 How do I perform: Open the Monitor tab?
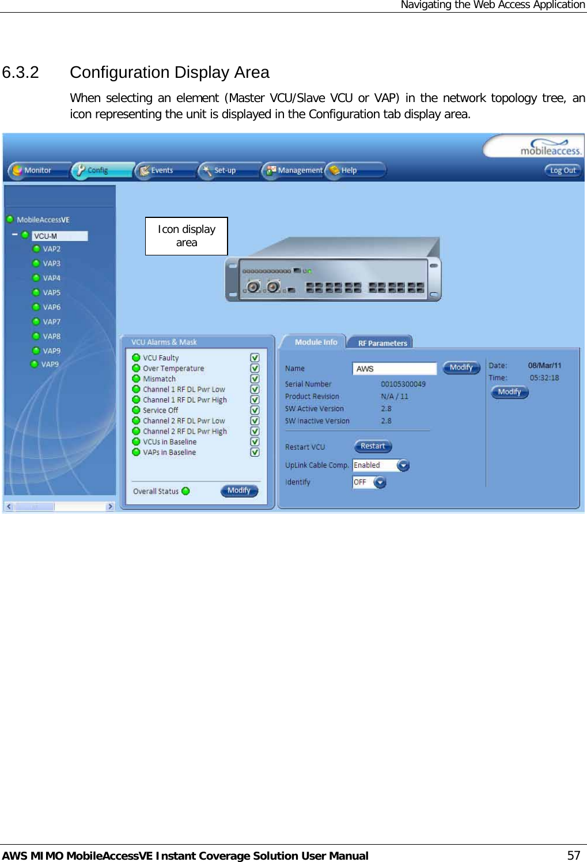38,171
